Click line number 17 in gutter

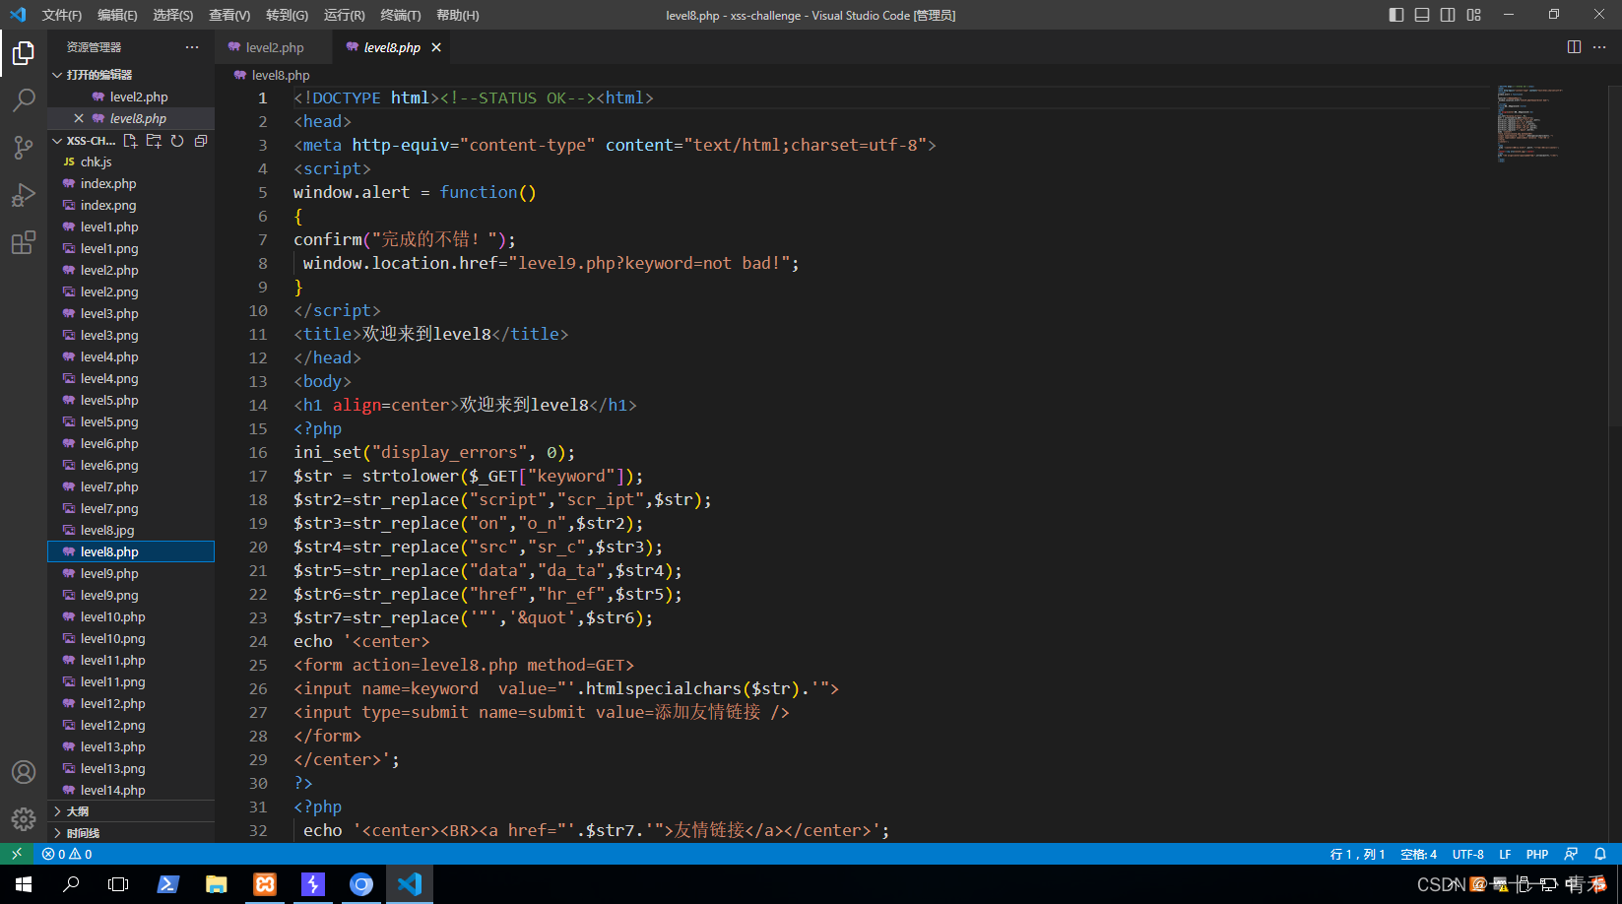(x=258, y=476)
